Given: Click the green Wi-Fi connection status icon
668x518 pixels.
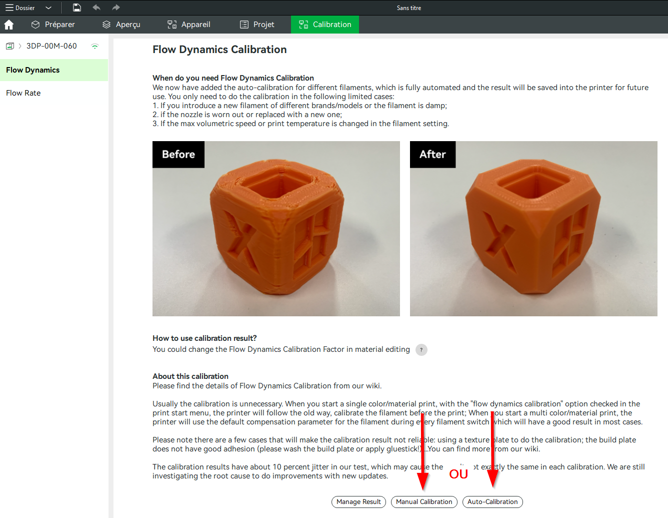Looking at the screenshot, I should 95,46.
